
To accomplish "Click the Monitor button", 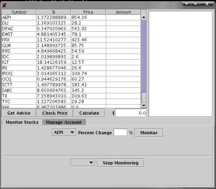I will pos(149,133).
